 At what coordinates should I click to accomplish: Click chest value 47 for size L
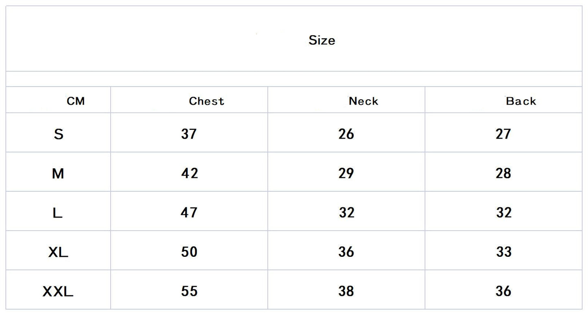tap(189, 212)
